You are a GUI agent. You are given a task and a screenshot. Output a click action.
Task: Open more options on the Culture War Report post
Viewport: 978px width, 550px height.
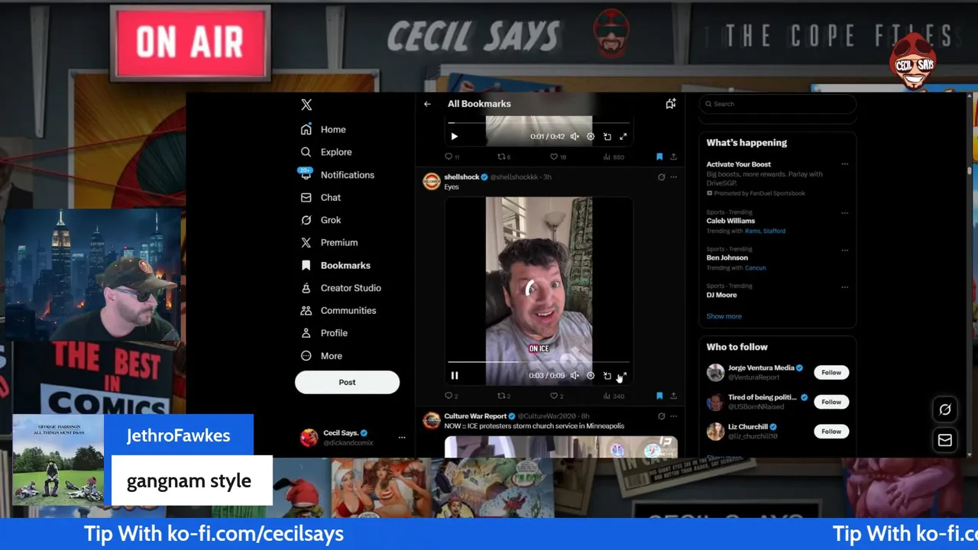pyautogui.click(x=673, y=416)
